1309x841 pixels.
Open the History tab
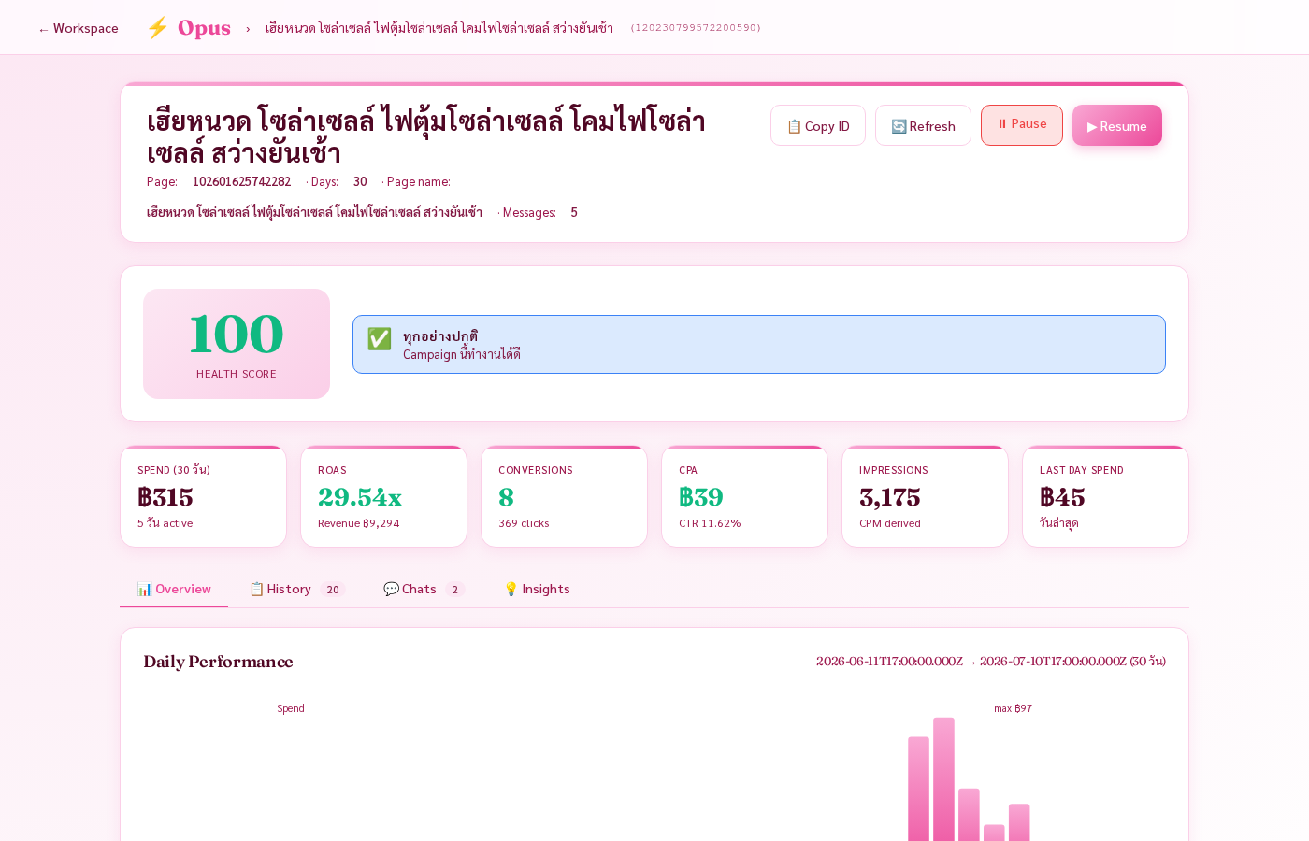(297, 589)
